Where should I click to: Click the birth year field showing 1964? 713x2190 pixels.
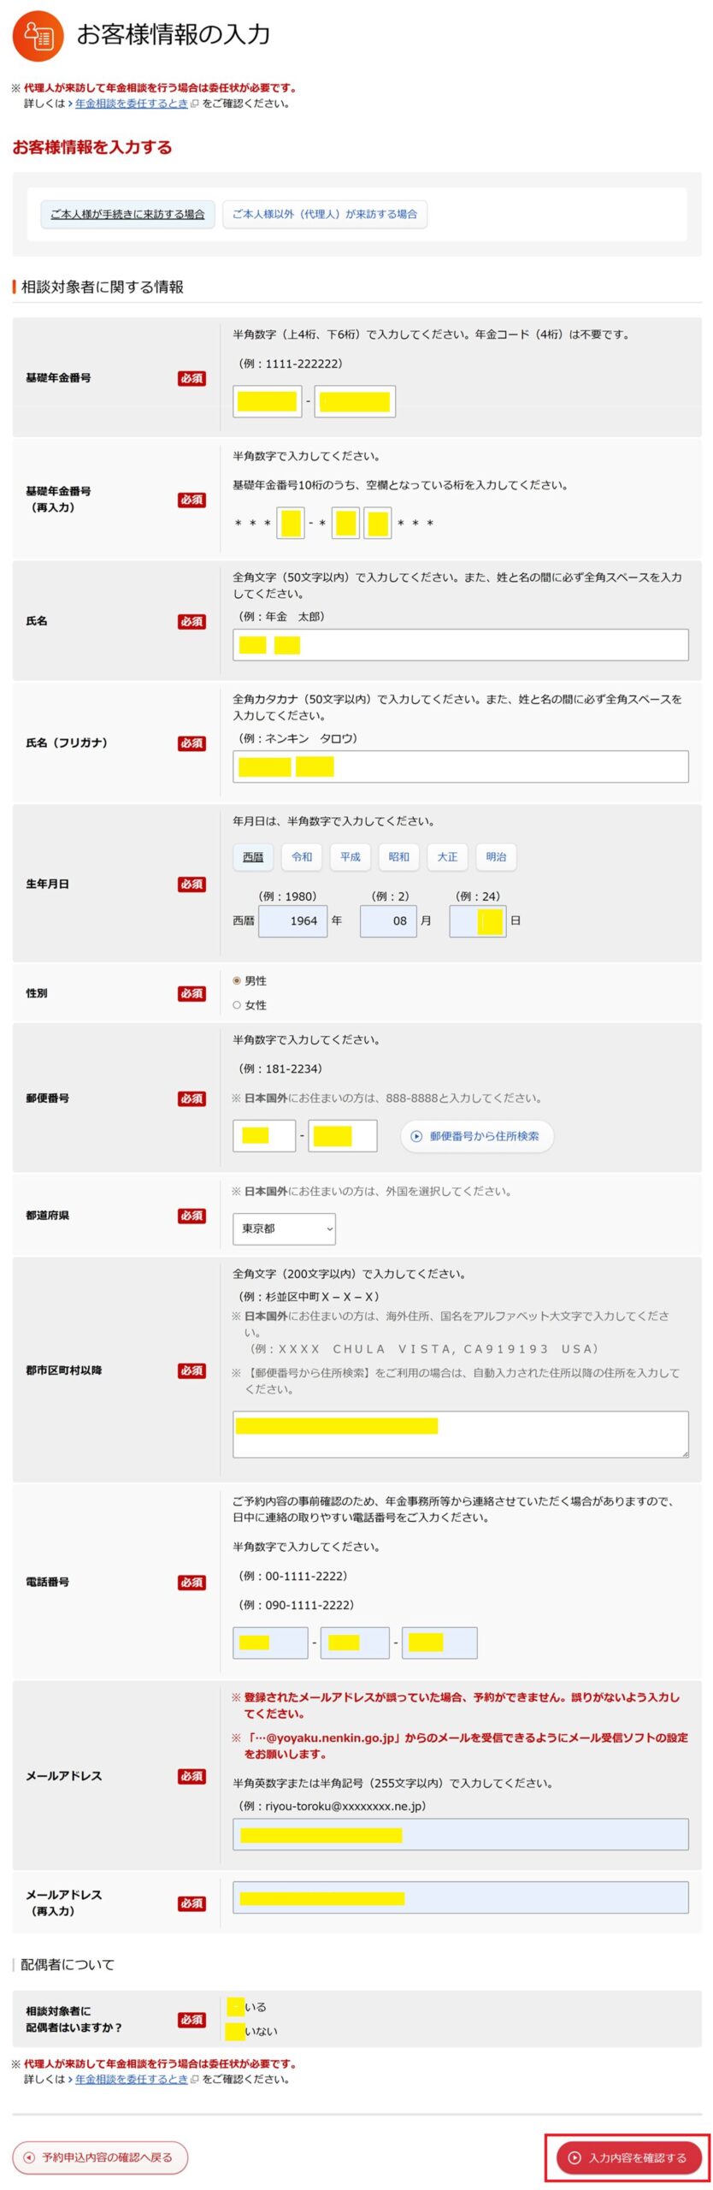pyautogui.click(x=293, y=920)
